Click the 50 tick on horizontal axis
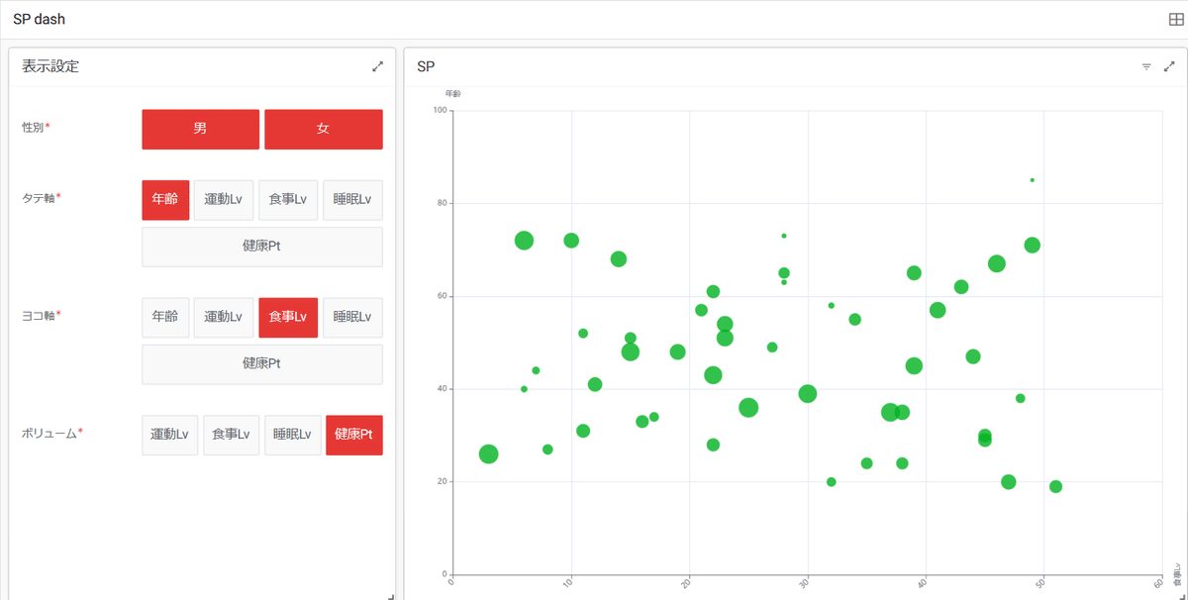The image size is (1188, 600). 1041,583
